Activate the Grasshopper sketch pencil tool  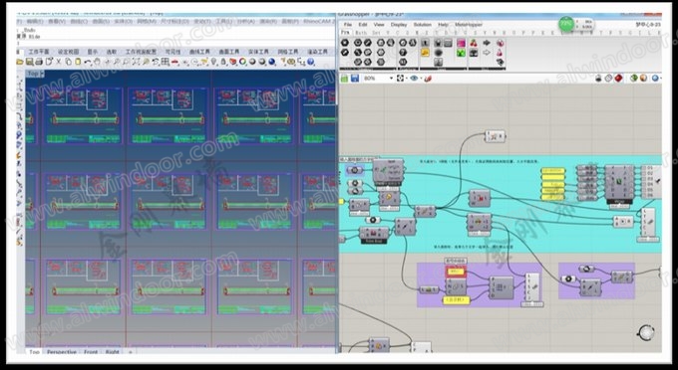click(x=428, y=78)
